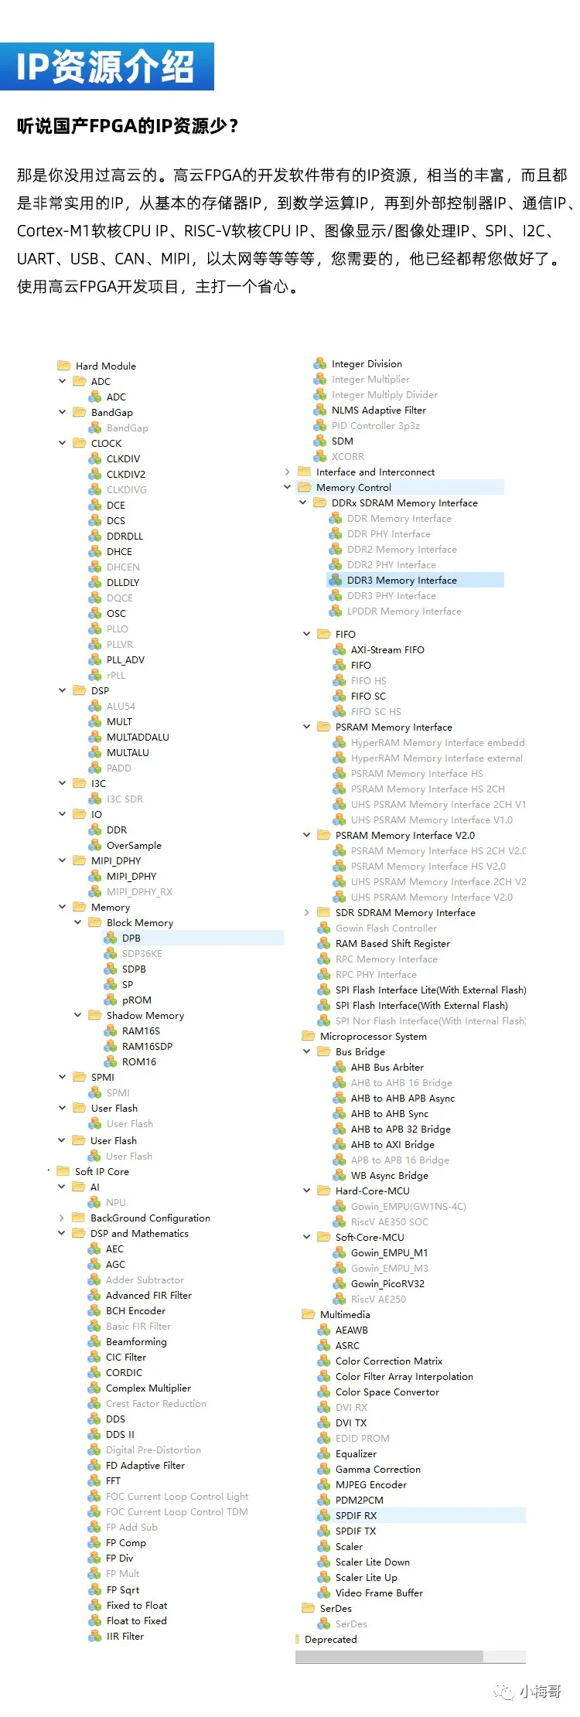Click the Gowin_EMPU_M1 core icon

pyautogui.click(x=339, y=1252)
